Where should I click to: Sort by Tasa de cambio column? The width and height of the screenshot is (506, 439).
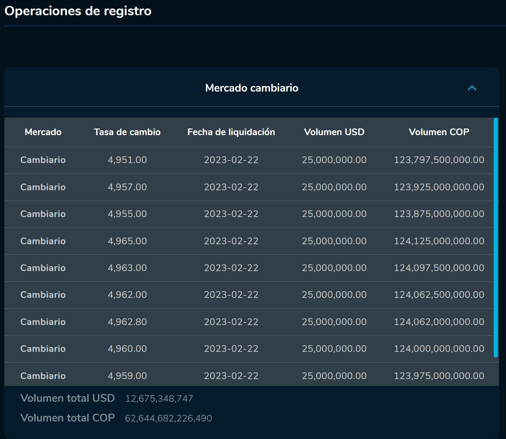click(x=127, y=132)
